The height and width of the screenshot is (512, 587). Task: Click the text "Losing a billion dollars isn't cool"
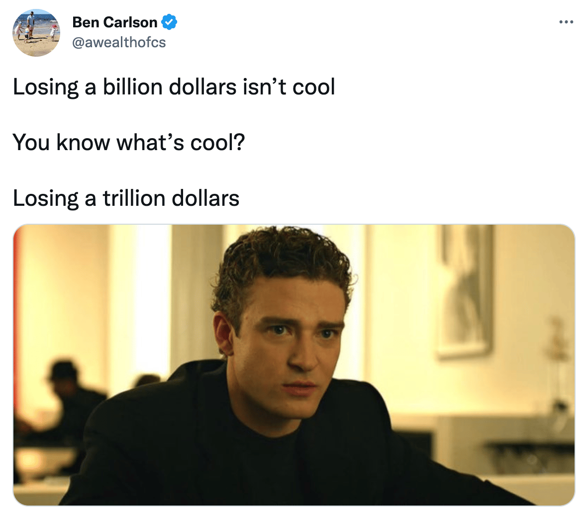[174, 87]
